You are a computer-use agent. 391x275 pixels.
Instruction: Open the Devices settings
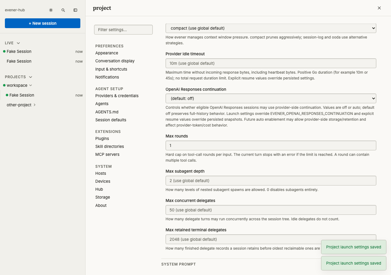point(103,181)
